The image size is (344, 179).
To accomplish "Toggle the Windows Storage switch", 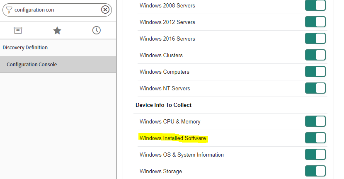I will tap(315, 171).
